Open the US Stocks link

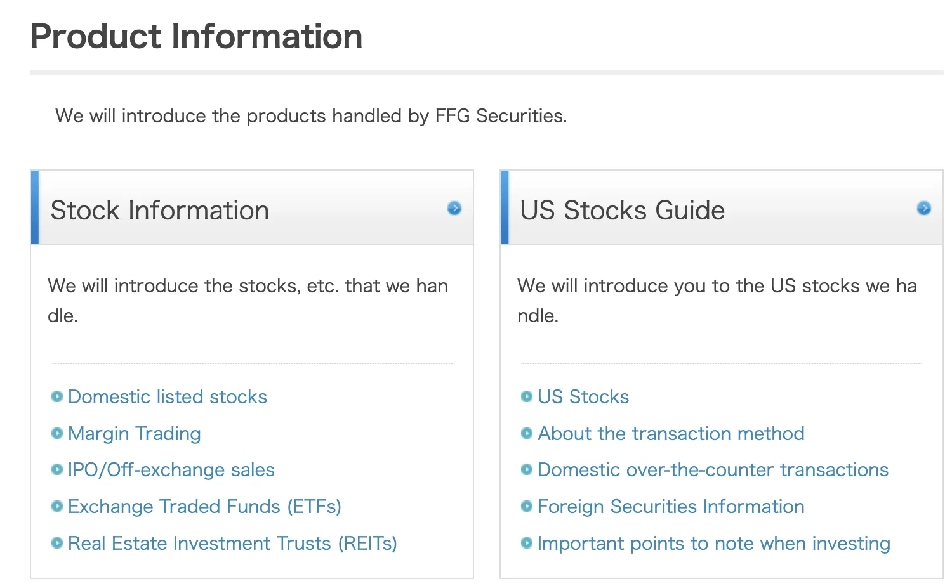[583, 397]
